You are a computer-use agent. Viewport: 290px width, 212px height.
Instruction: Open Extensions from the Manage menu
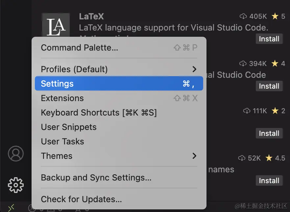pos(62,98)
